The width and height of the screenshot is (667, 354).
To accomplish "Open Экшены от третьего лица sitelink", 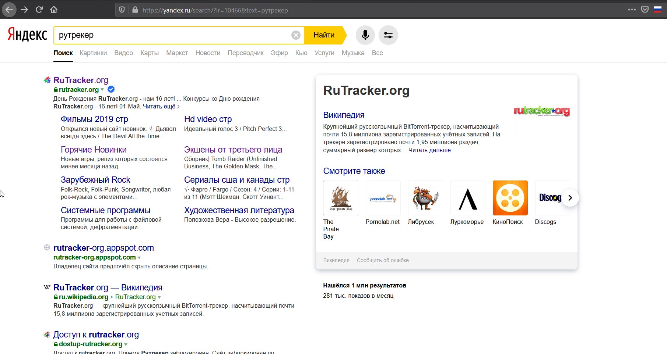I will (x=233, y=150).
